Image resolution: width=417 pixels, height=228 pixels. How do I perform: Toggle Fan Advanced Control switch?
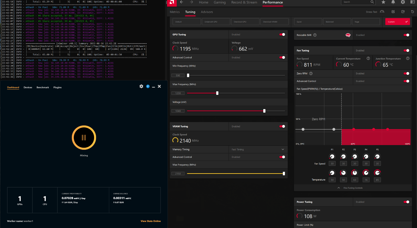[406, 81]
